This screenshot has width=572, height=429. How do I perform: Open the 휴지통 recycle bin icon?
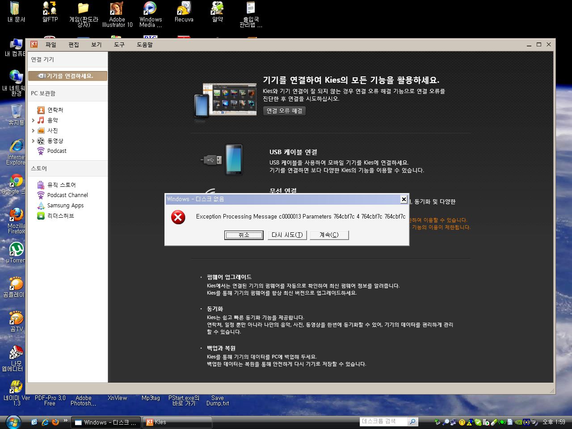pos(16,115)
